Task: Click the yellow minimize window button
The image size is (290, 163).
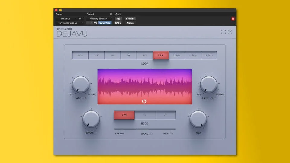Action: [x=60, y=10]
